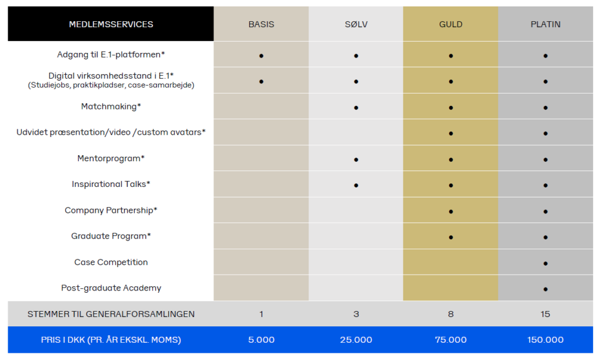This screenshot has width=602, height=361.
Task: Click the PLATIN dot for Case Competition
Action: pyautogui.click(x=546, y=263)
